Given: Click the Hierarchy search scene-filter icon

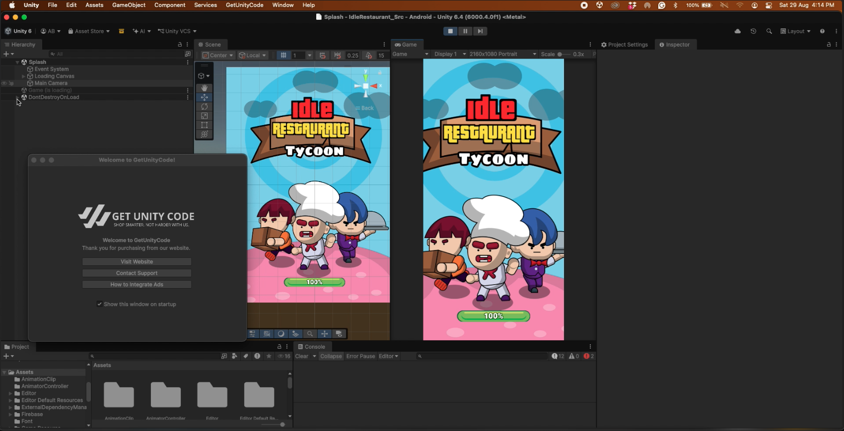Looking at the screenshot, I should click(188, 54).
